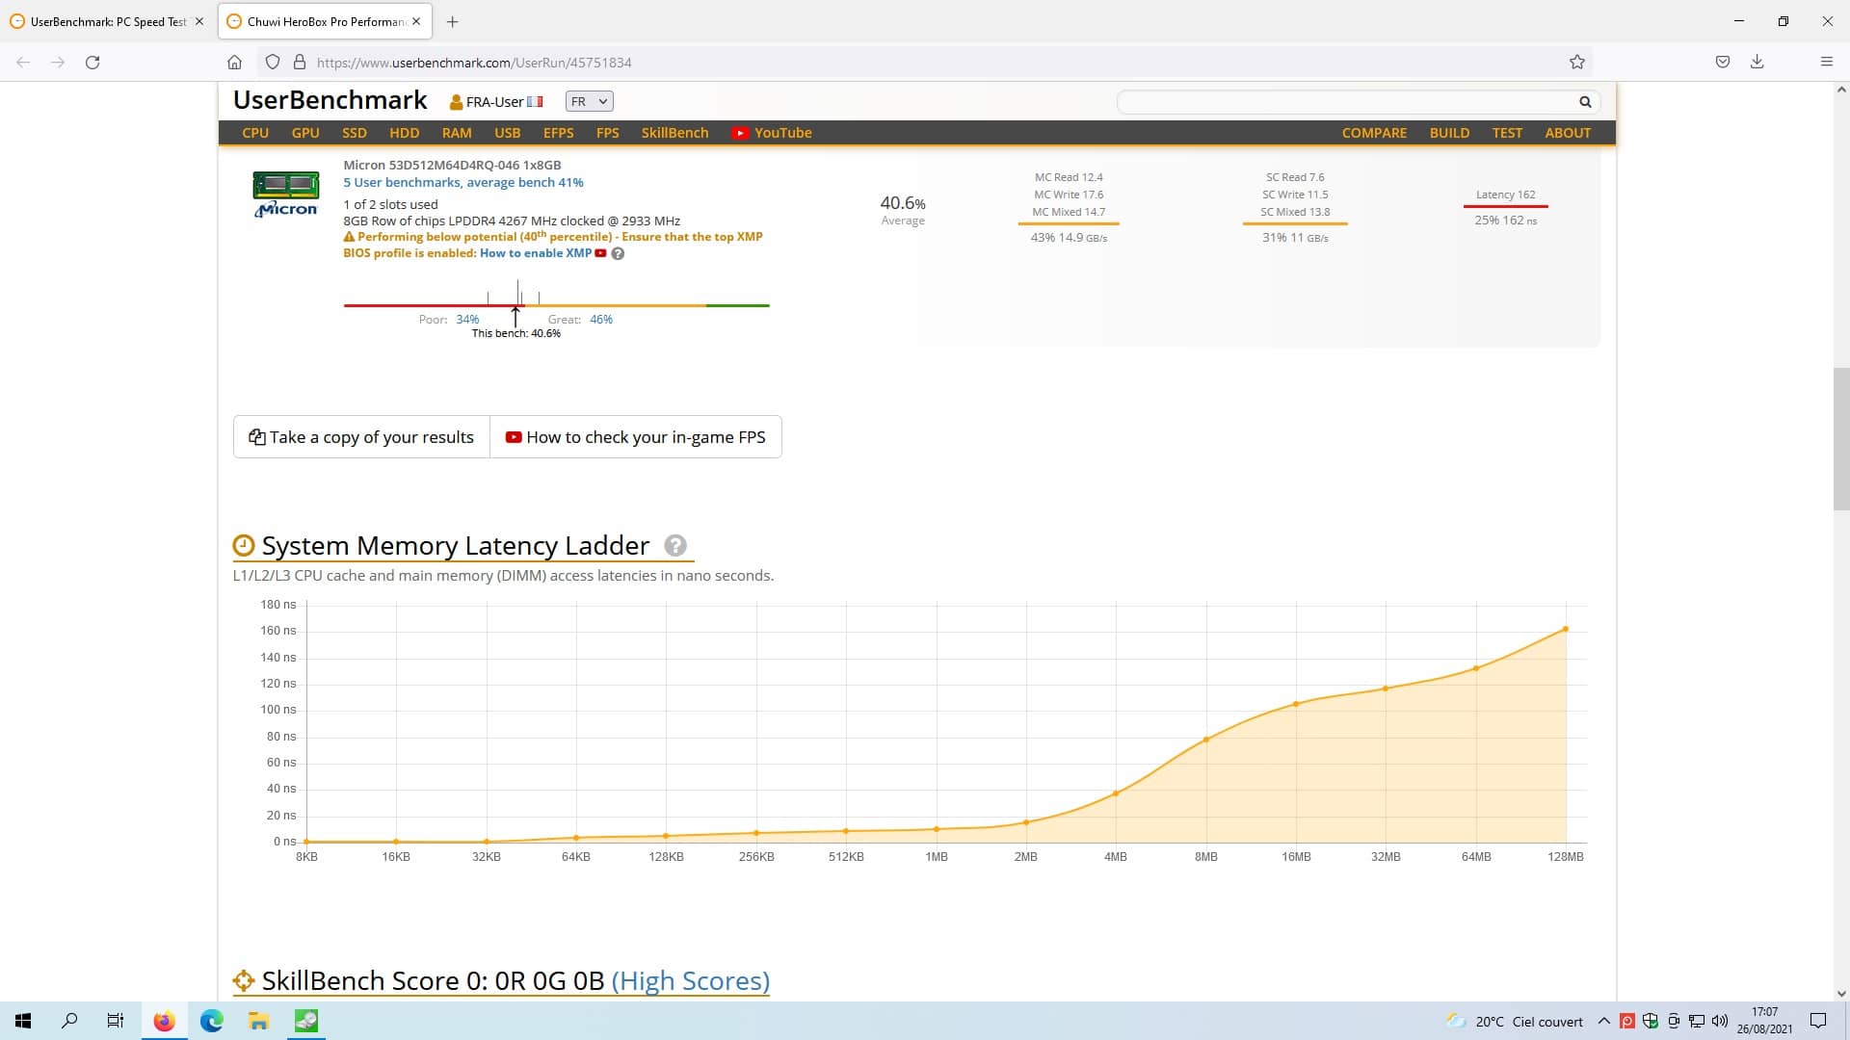
Task: Open the Firefox downloads panel
Action: tap(1757, 62)
